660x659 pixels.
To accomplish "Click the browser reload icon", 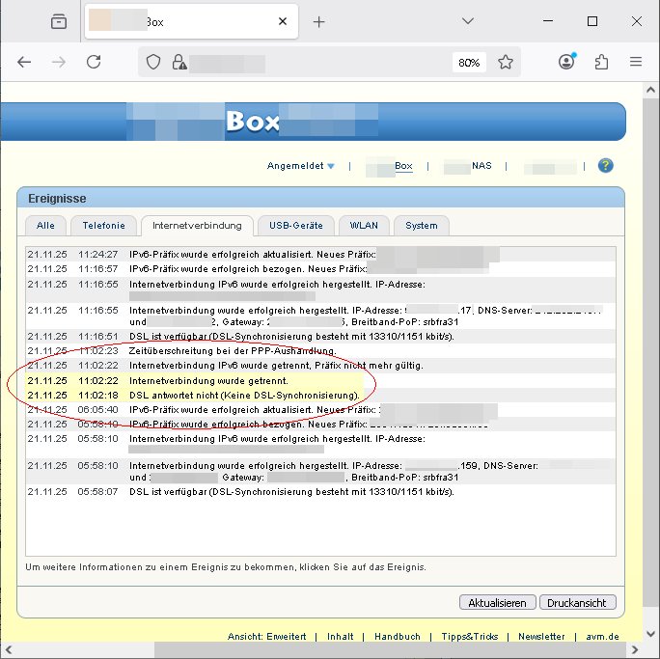I will tap(94, 62).
